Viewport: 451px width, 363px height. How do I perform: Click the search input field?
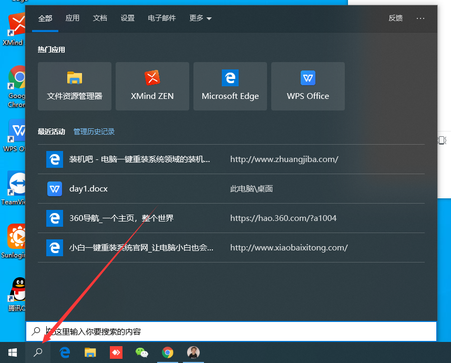pyautogui.click(x=210, y=331)
